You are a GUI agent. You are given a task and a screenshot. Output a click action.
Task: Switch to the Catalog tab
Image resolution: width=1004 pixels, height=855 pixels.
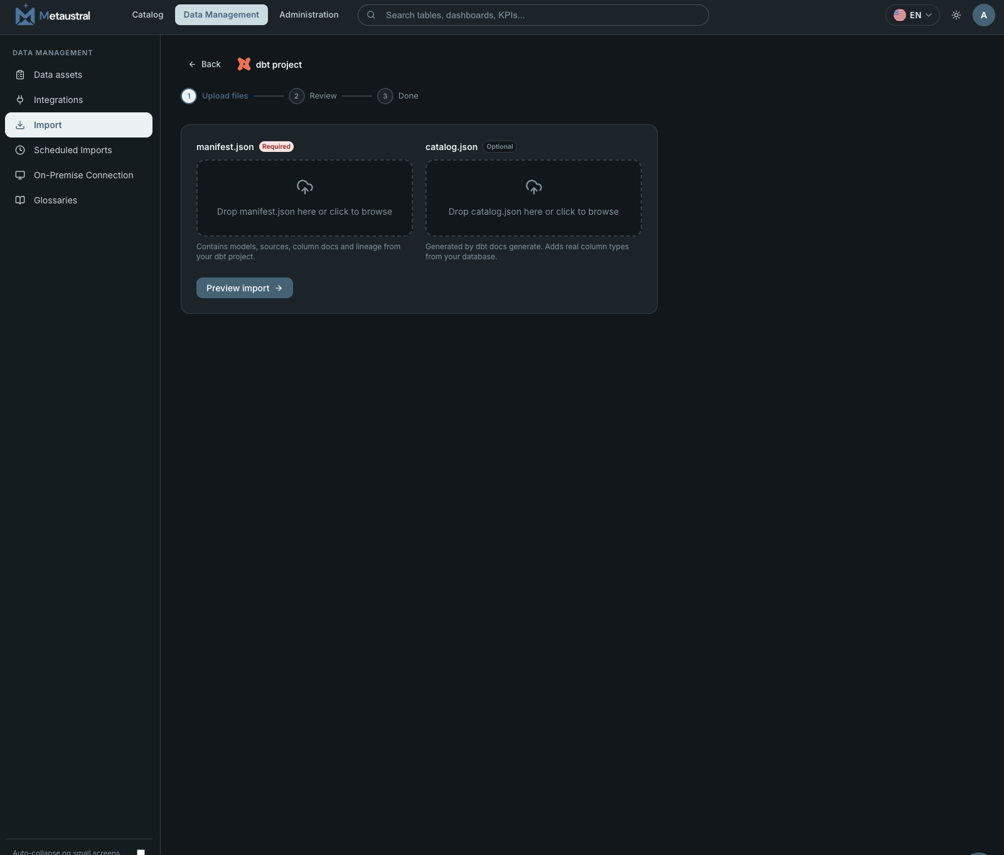(x=147, y=14)
